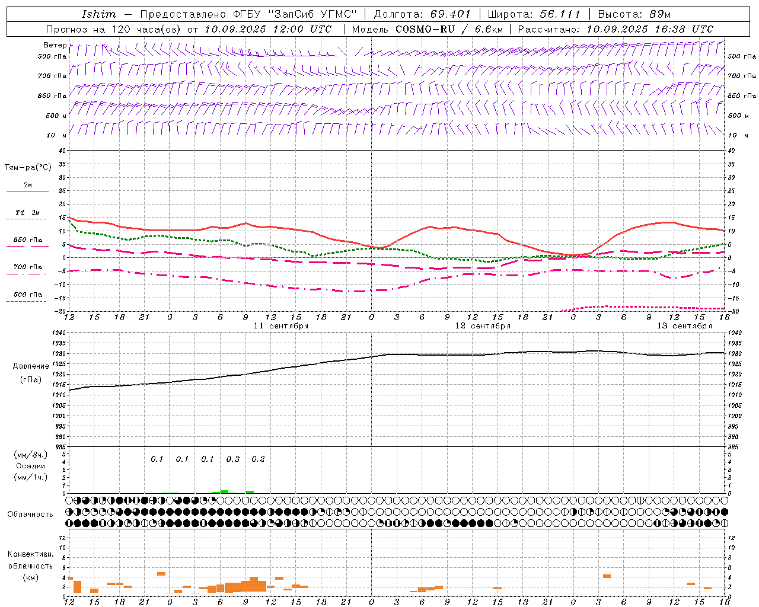Click the "(мм/1ч.)" precipitation unit label
This screenshot has height=607, width=759.
[31, 477]
